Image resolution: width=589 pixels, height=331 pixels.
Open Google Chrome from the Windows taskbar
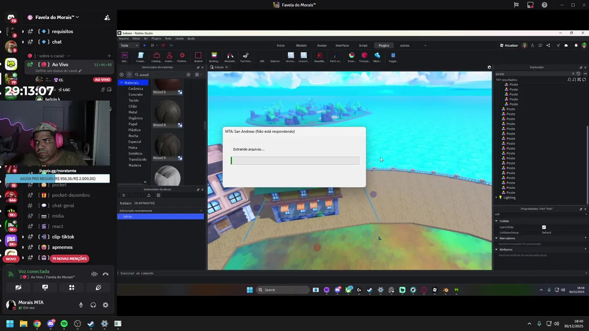37,324
